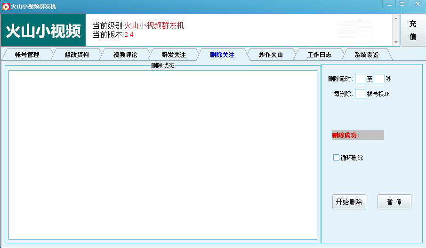Minimize the 火山小视频群发机 window
Screen dimensions: 426x248
pyautogui.click(x=389, y=4)
